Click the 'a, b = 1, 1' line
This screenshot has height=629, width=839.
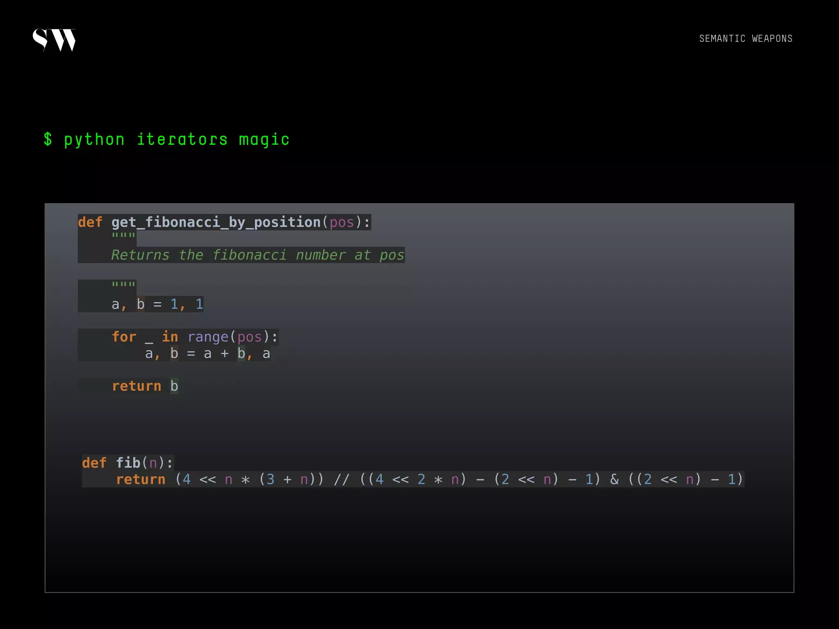[x=157, y=304]
